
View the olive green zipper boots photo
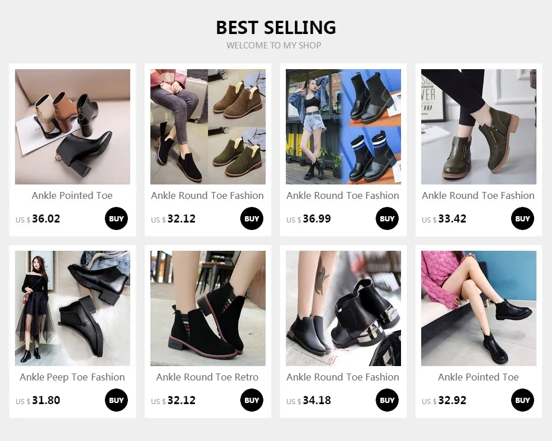point(479,127)
